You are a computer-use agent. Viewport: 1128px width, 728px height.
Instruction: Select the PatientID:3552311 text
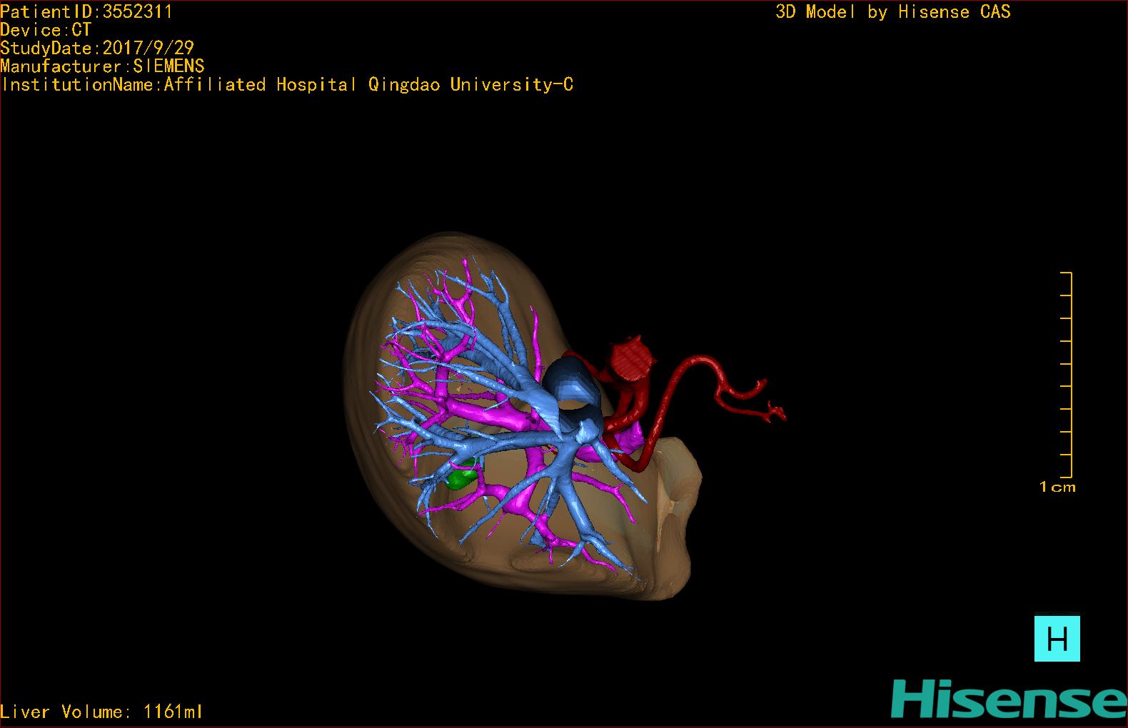pyautogui.click(x=86, y=12)
